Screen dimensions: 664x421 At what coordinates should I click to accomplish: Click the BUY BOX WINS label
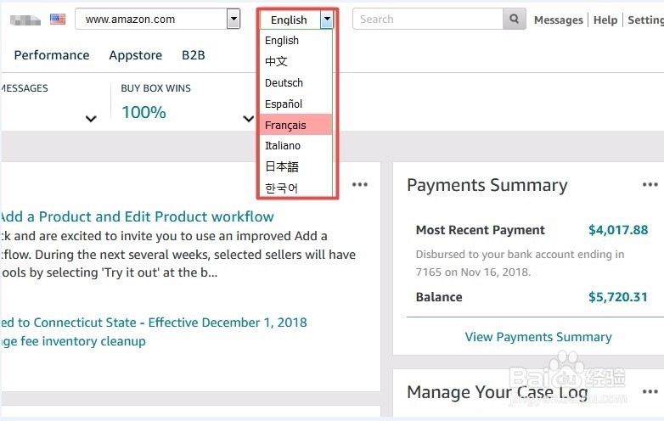coord(155,88)
